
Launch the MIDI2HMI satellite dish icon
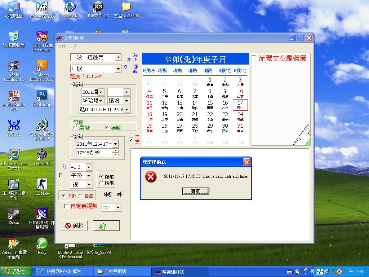(x=42, y=219)
